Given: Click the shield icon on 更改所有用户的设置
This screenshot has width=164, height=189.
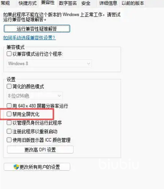Looking at the screenshot, I should (x=16, y=167).
